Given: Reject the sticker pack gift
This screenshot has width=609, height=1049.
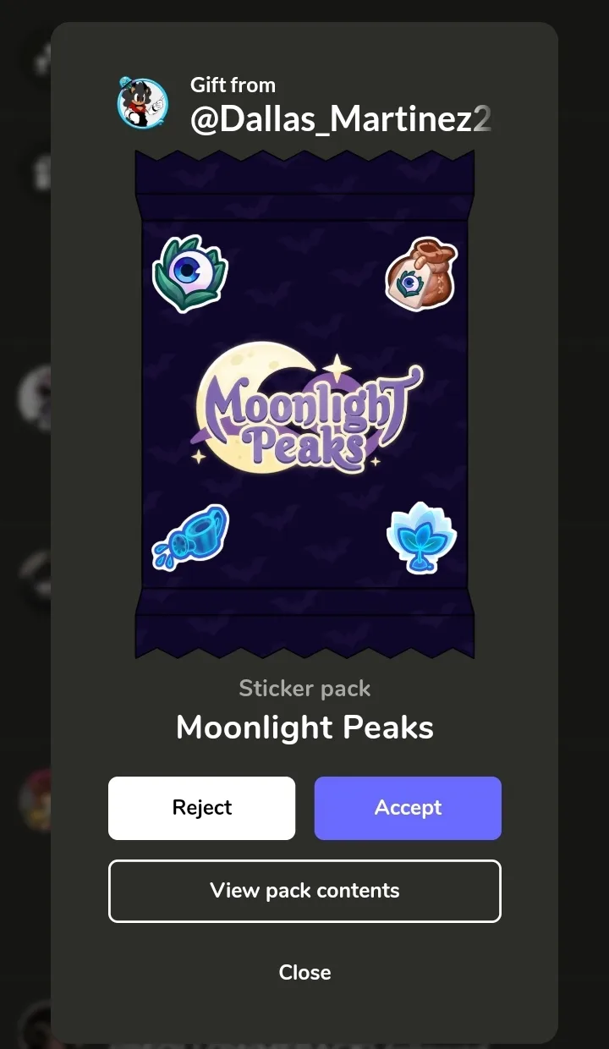Looking at the screenshot, I should tap(201, 808).
